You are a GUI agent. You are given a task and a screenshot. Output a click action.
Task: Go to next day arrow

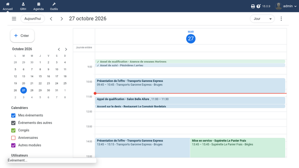[x=62, y=19]
